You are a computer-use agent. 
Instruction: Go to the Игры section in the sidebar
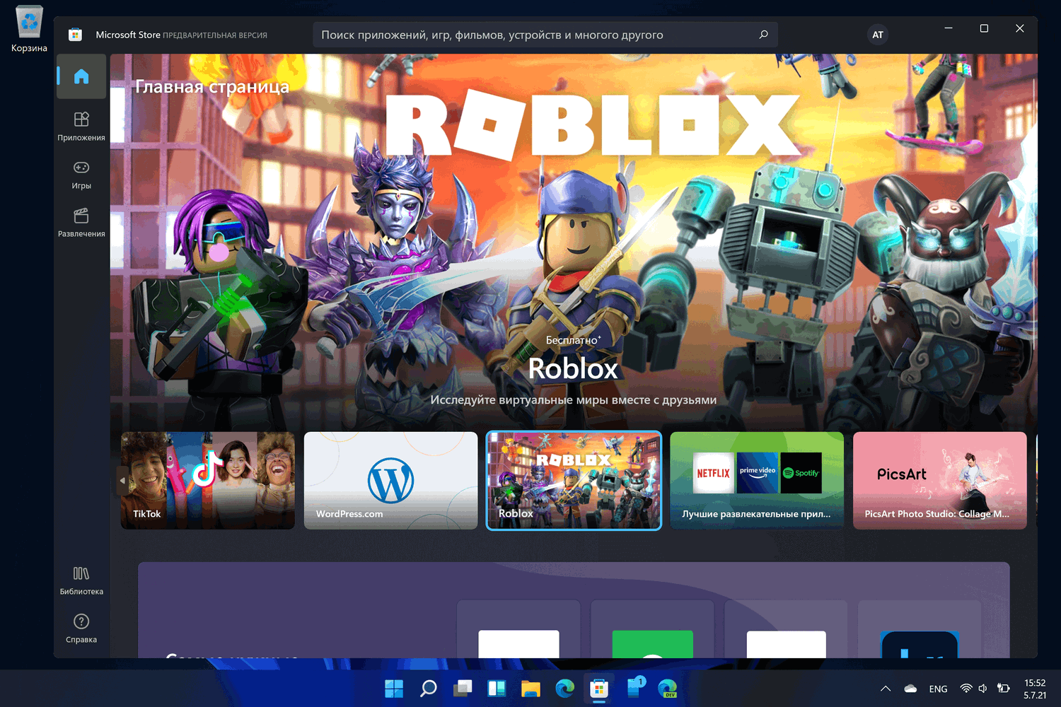click(81, 175)
